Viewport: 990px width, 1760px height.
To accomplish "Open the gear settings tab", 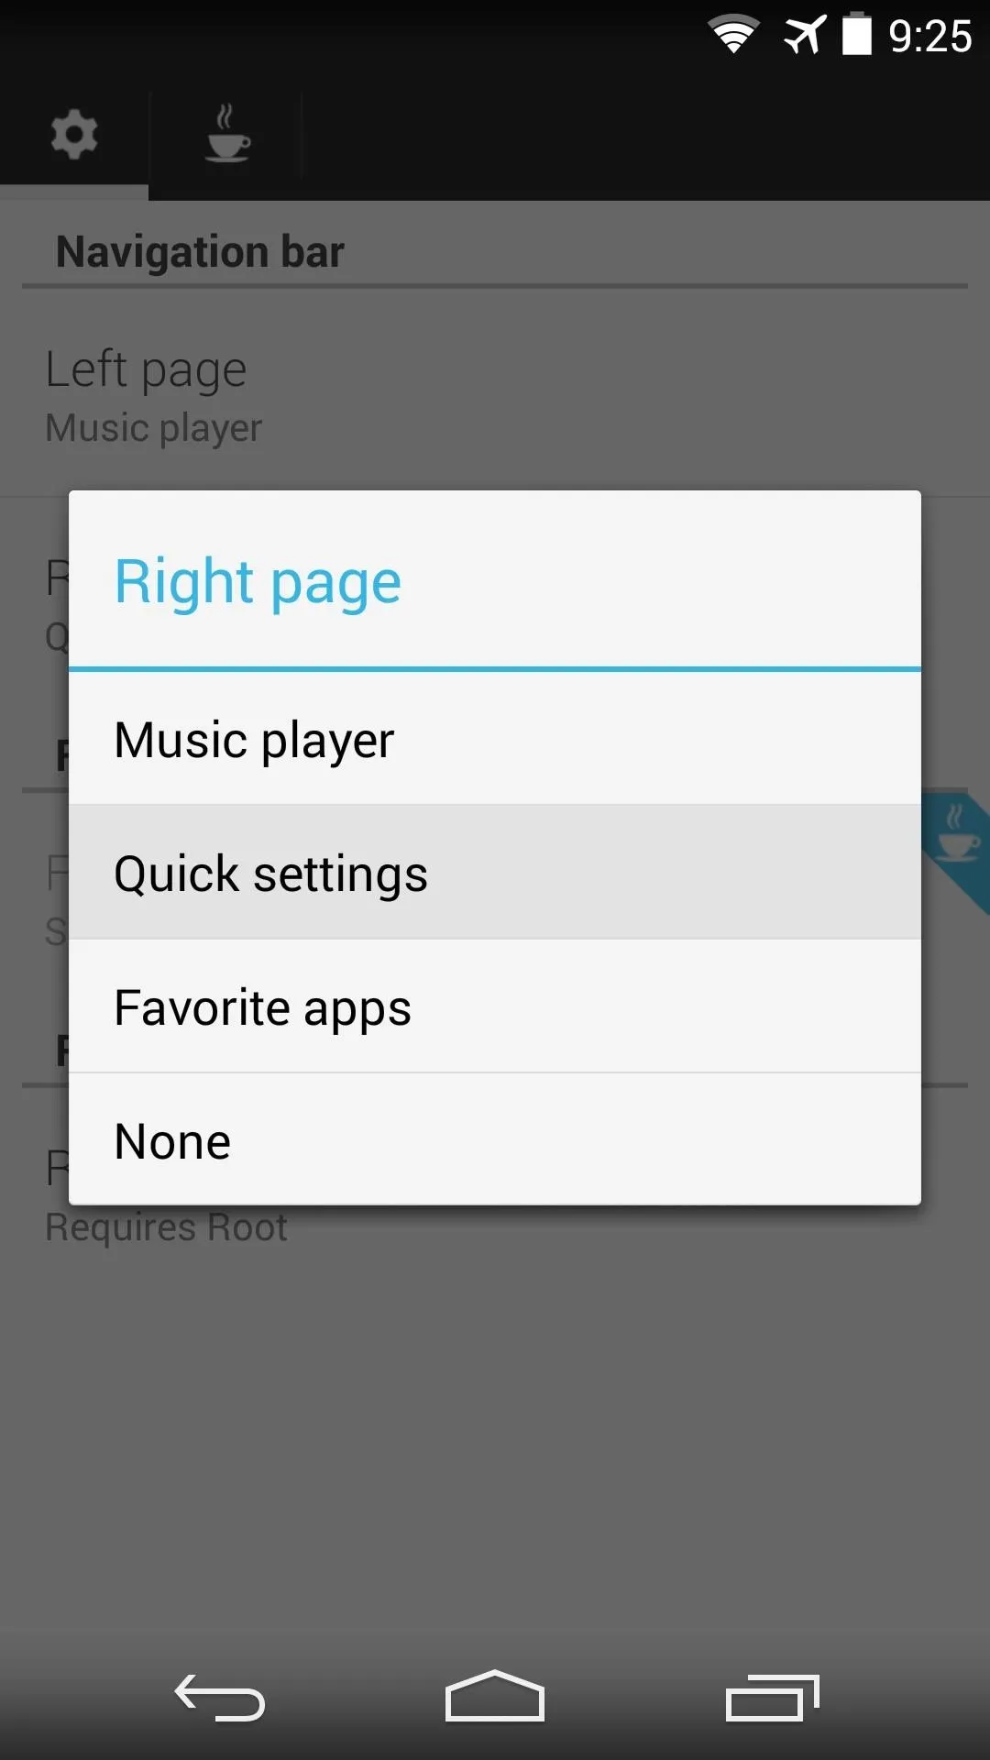I will pyautogui.click(x=74, y=136).
